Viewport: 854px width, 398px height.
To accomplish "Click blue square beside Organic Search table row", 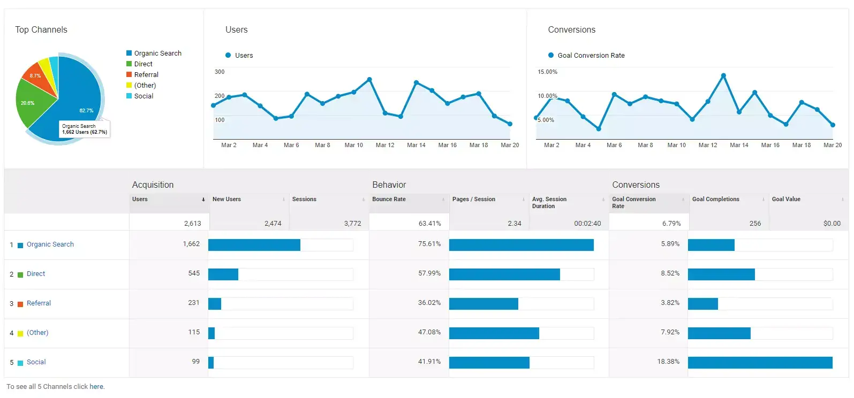I will (x=20, y=246).
